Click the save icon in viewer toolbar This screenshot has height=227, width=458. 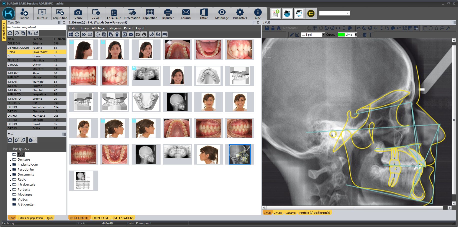267,28
